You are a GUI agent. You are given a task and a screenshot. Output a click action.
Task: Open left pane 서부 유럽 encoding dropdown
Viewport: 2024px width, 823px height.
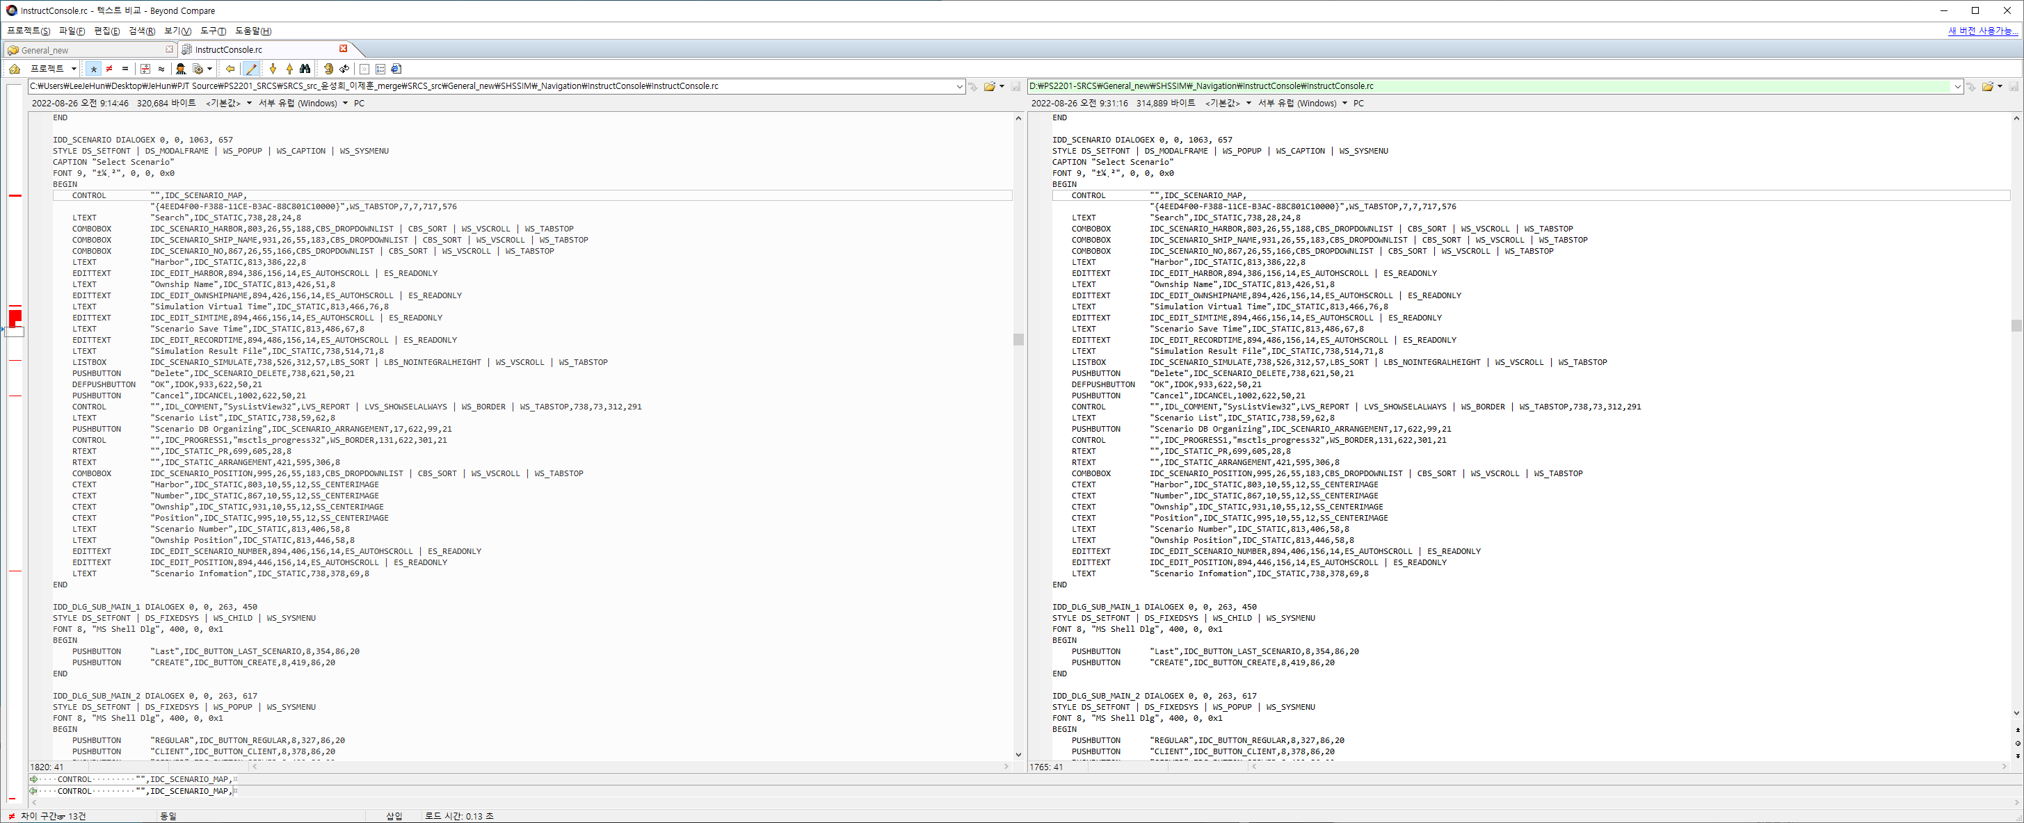303,104
